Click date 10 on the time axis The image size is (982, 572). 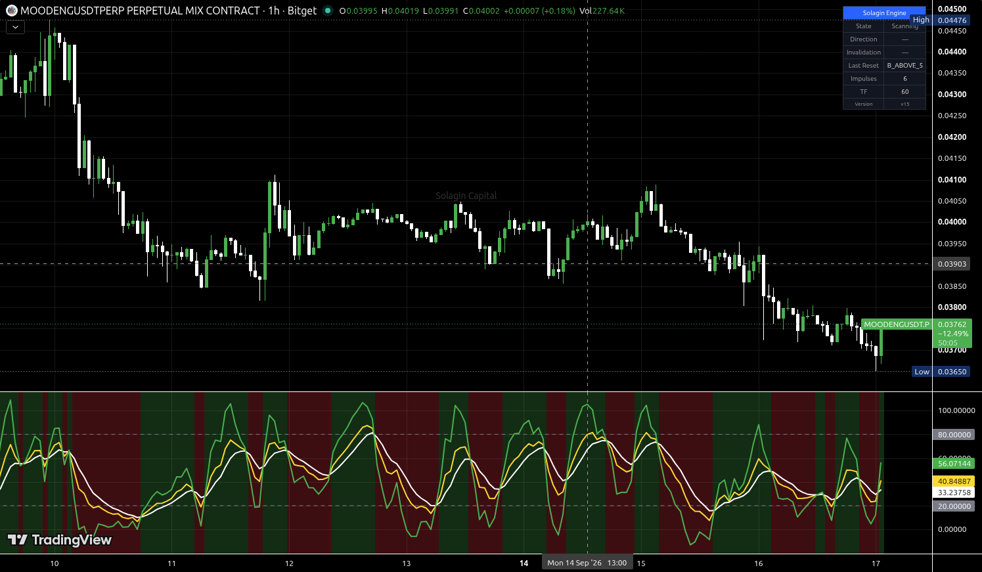[54, 563]
